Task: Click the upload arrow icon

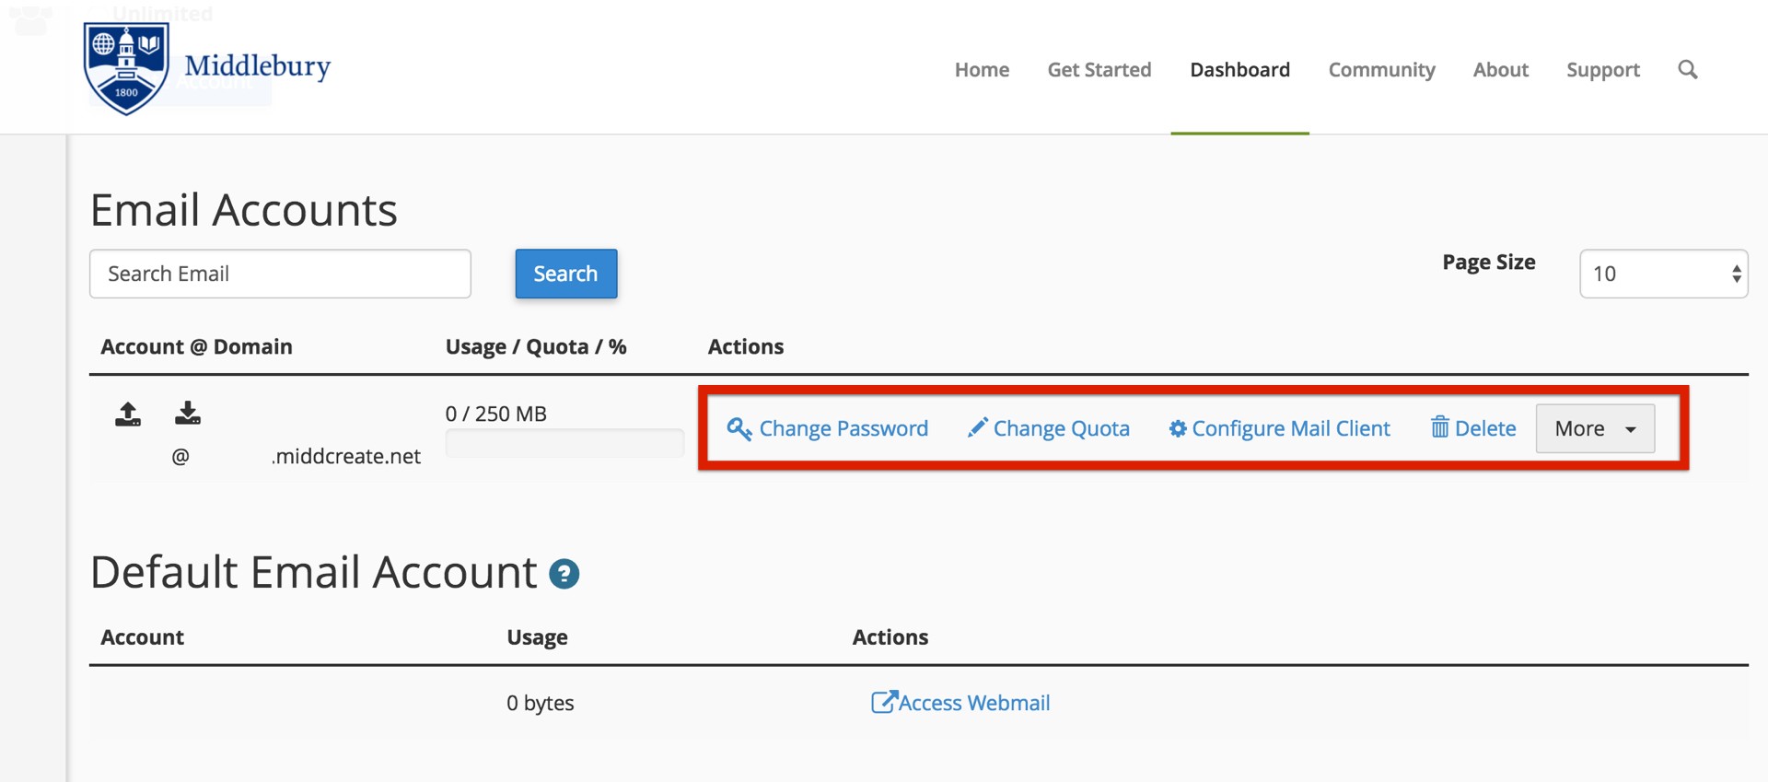Action: [128, 414]
